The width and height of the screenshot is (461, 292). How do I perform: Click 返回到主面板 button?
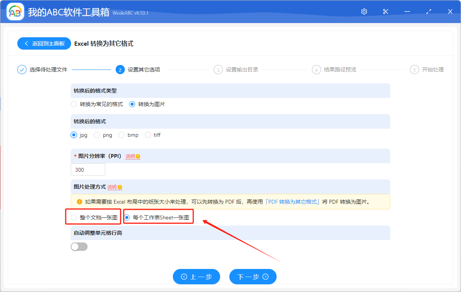pyautogui.click(x=44, y=43)
